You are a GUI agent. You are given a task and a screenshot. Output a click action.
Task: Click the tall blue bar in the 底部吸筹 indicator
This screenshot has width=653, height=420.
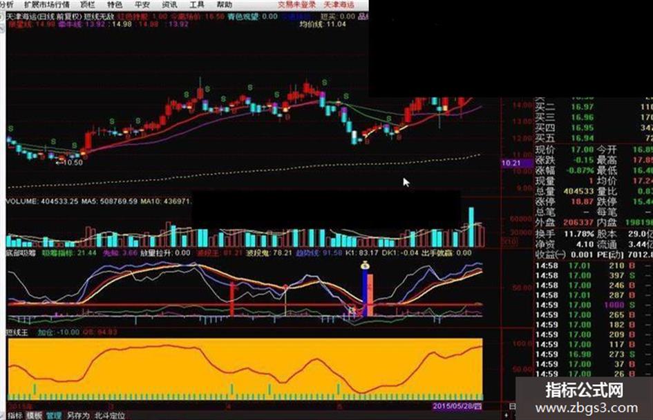pos(364,292)
